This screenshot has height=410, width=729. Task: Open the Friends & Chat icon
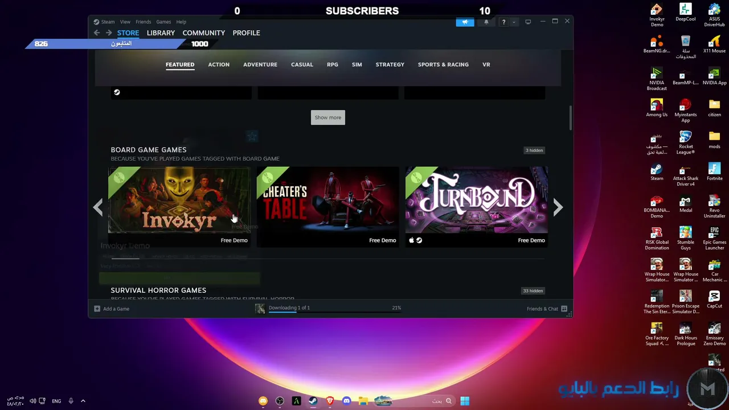coord(564,309)
